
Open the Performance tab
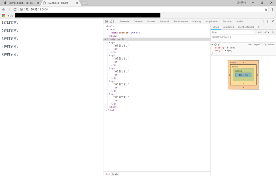tap(181, 22)
